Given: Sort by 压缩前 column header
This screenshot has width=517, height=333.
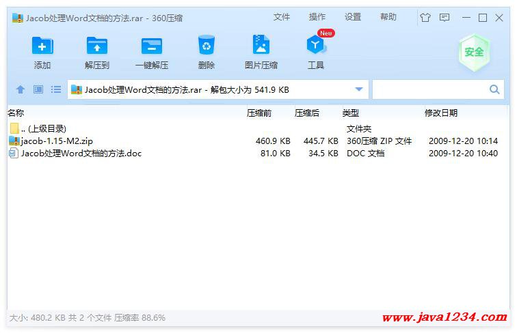Looking at the screenshot, I should (259, 113).
